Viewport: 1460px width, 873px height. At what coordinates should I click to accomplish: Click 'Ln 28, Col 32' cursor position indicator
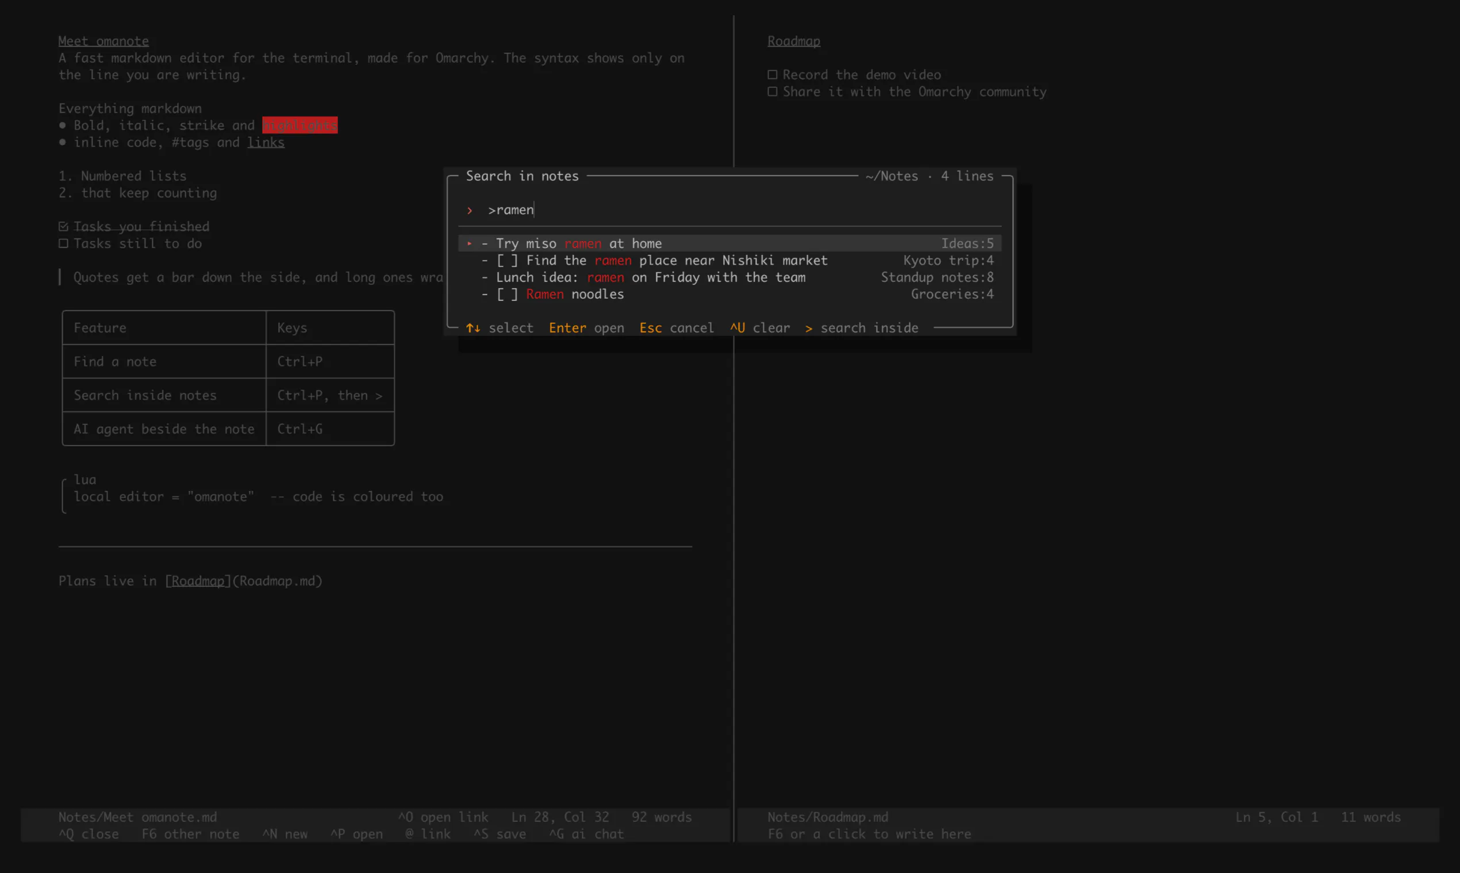point(560,817)
